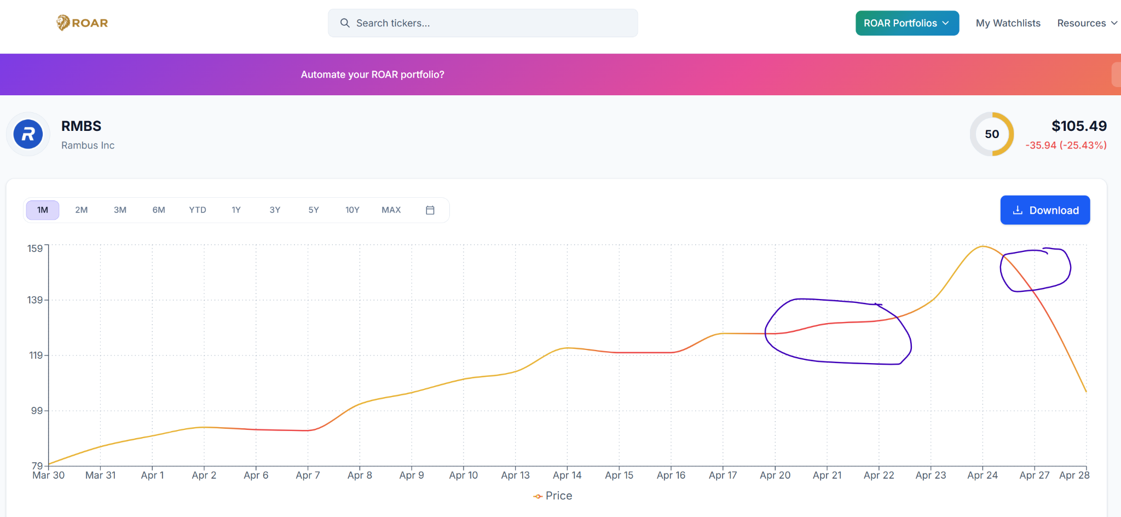Click the Rambus company logo icon
This screenshot has width=1121, height=517.
28,134
